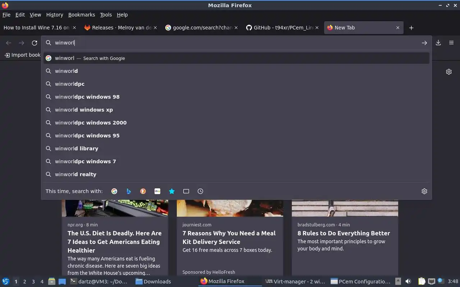Search this time with Bing icon
Viewport: 460px width, 287px height.
[x=129, y=191]
